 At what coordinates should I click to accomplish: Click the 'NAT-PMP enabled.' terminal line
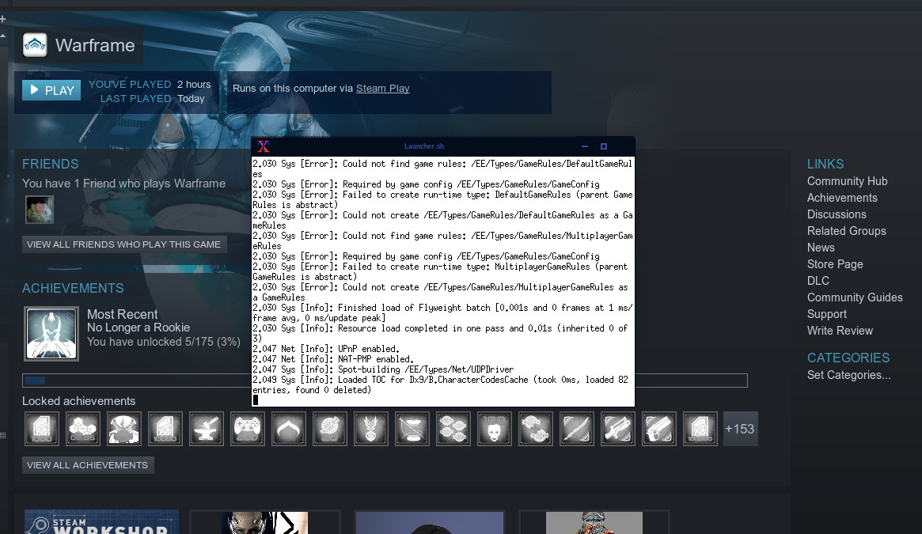[x=333, y=359]
